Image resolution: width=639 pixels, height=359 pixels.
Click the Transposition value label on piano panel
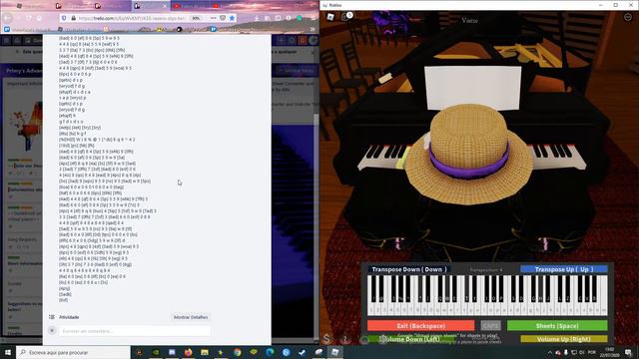(486, 270)
